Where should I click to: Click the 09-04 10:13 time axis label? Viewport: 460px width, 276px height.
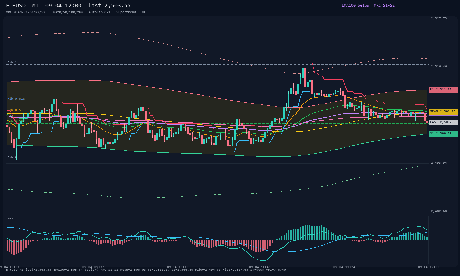(178, 267)
